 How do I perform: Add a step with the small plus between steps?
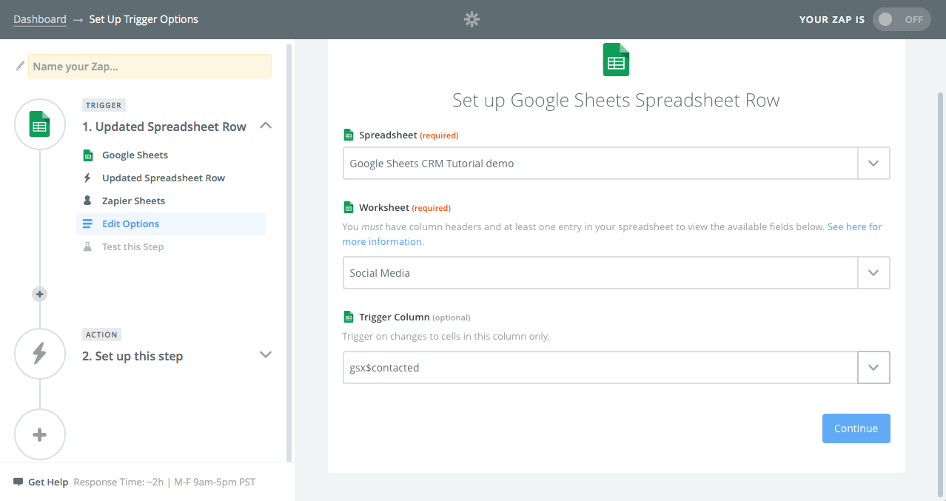(x=40, y=294)
